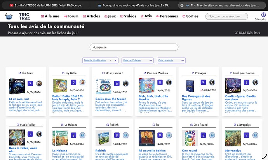Open the Date de Modification sort dropdown
Screen dimensions: 268x160
tap(100, 60)
